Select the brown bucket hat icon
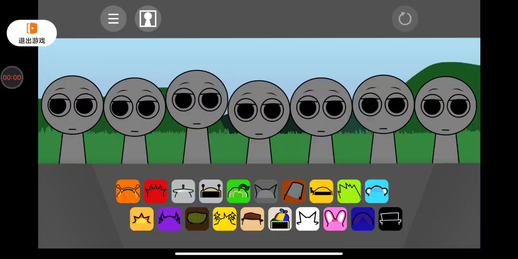 coord(294,191)
